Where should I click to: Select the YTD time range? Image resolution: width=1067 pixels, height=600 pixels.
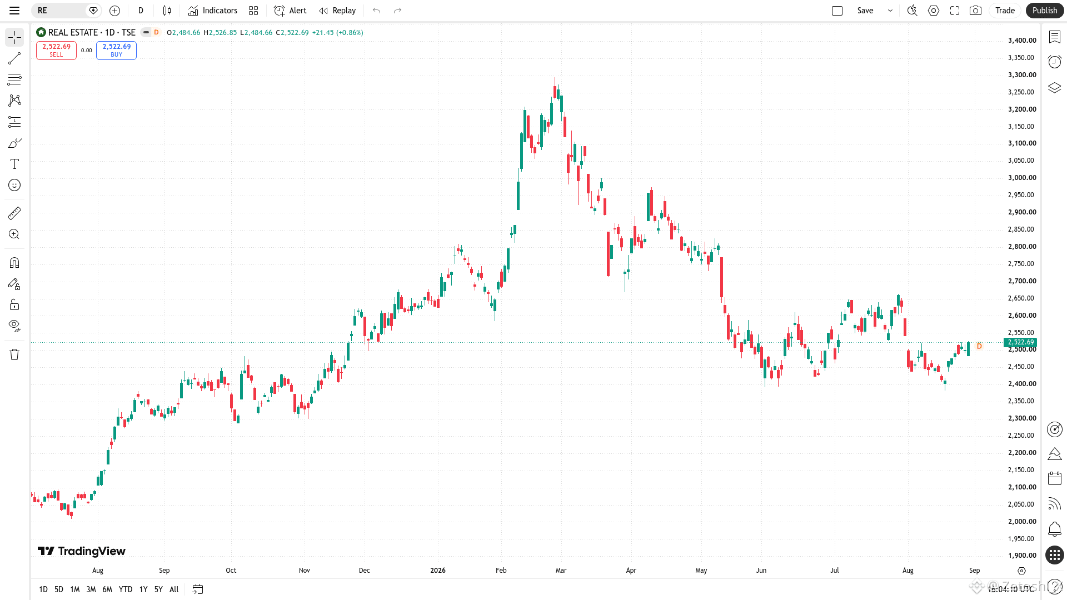(126, 589)
